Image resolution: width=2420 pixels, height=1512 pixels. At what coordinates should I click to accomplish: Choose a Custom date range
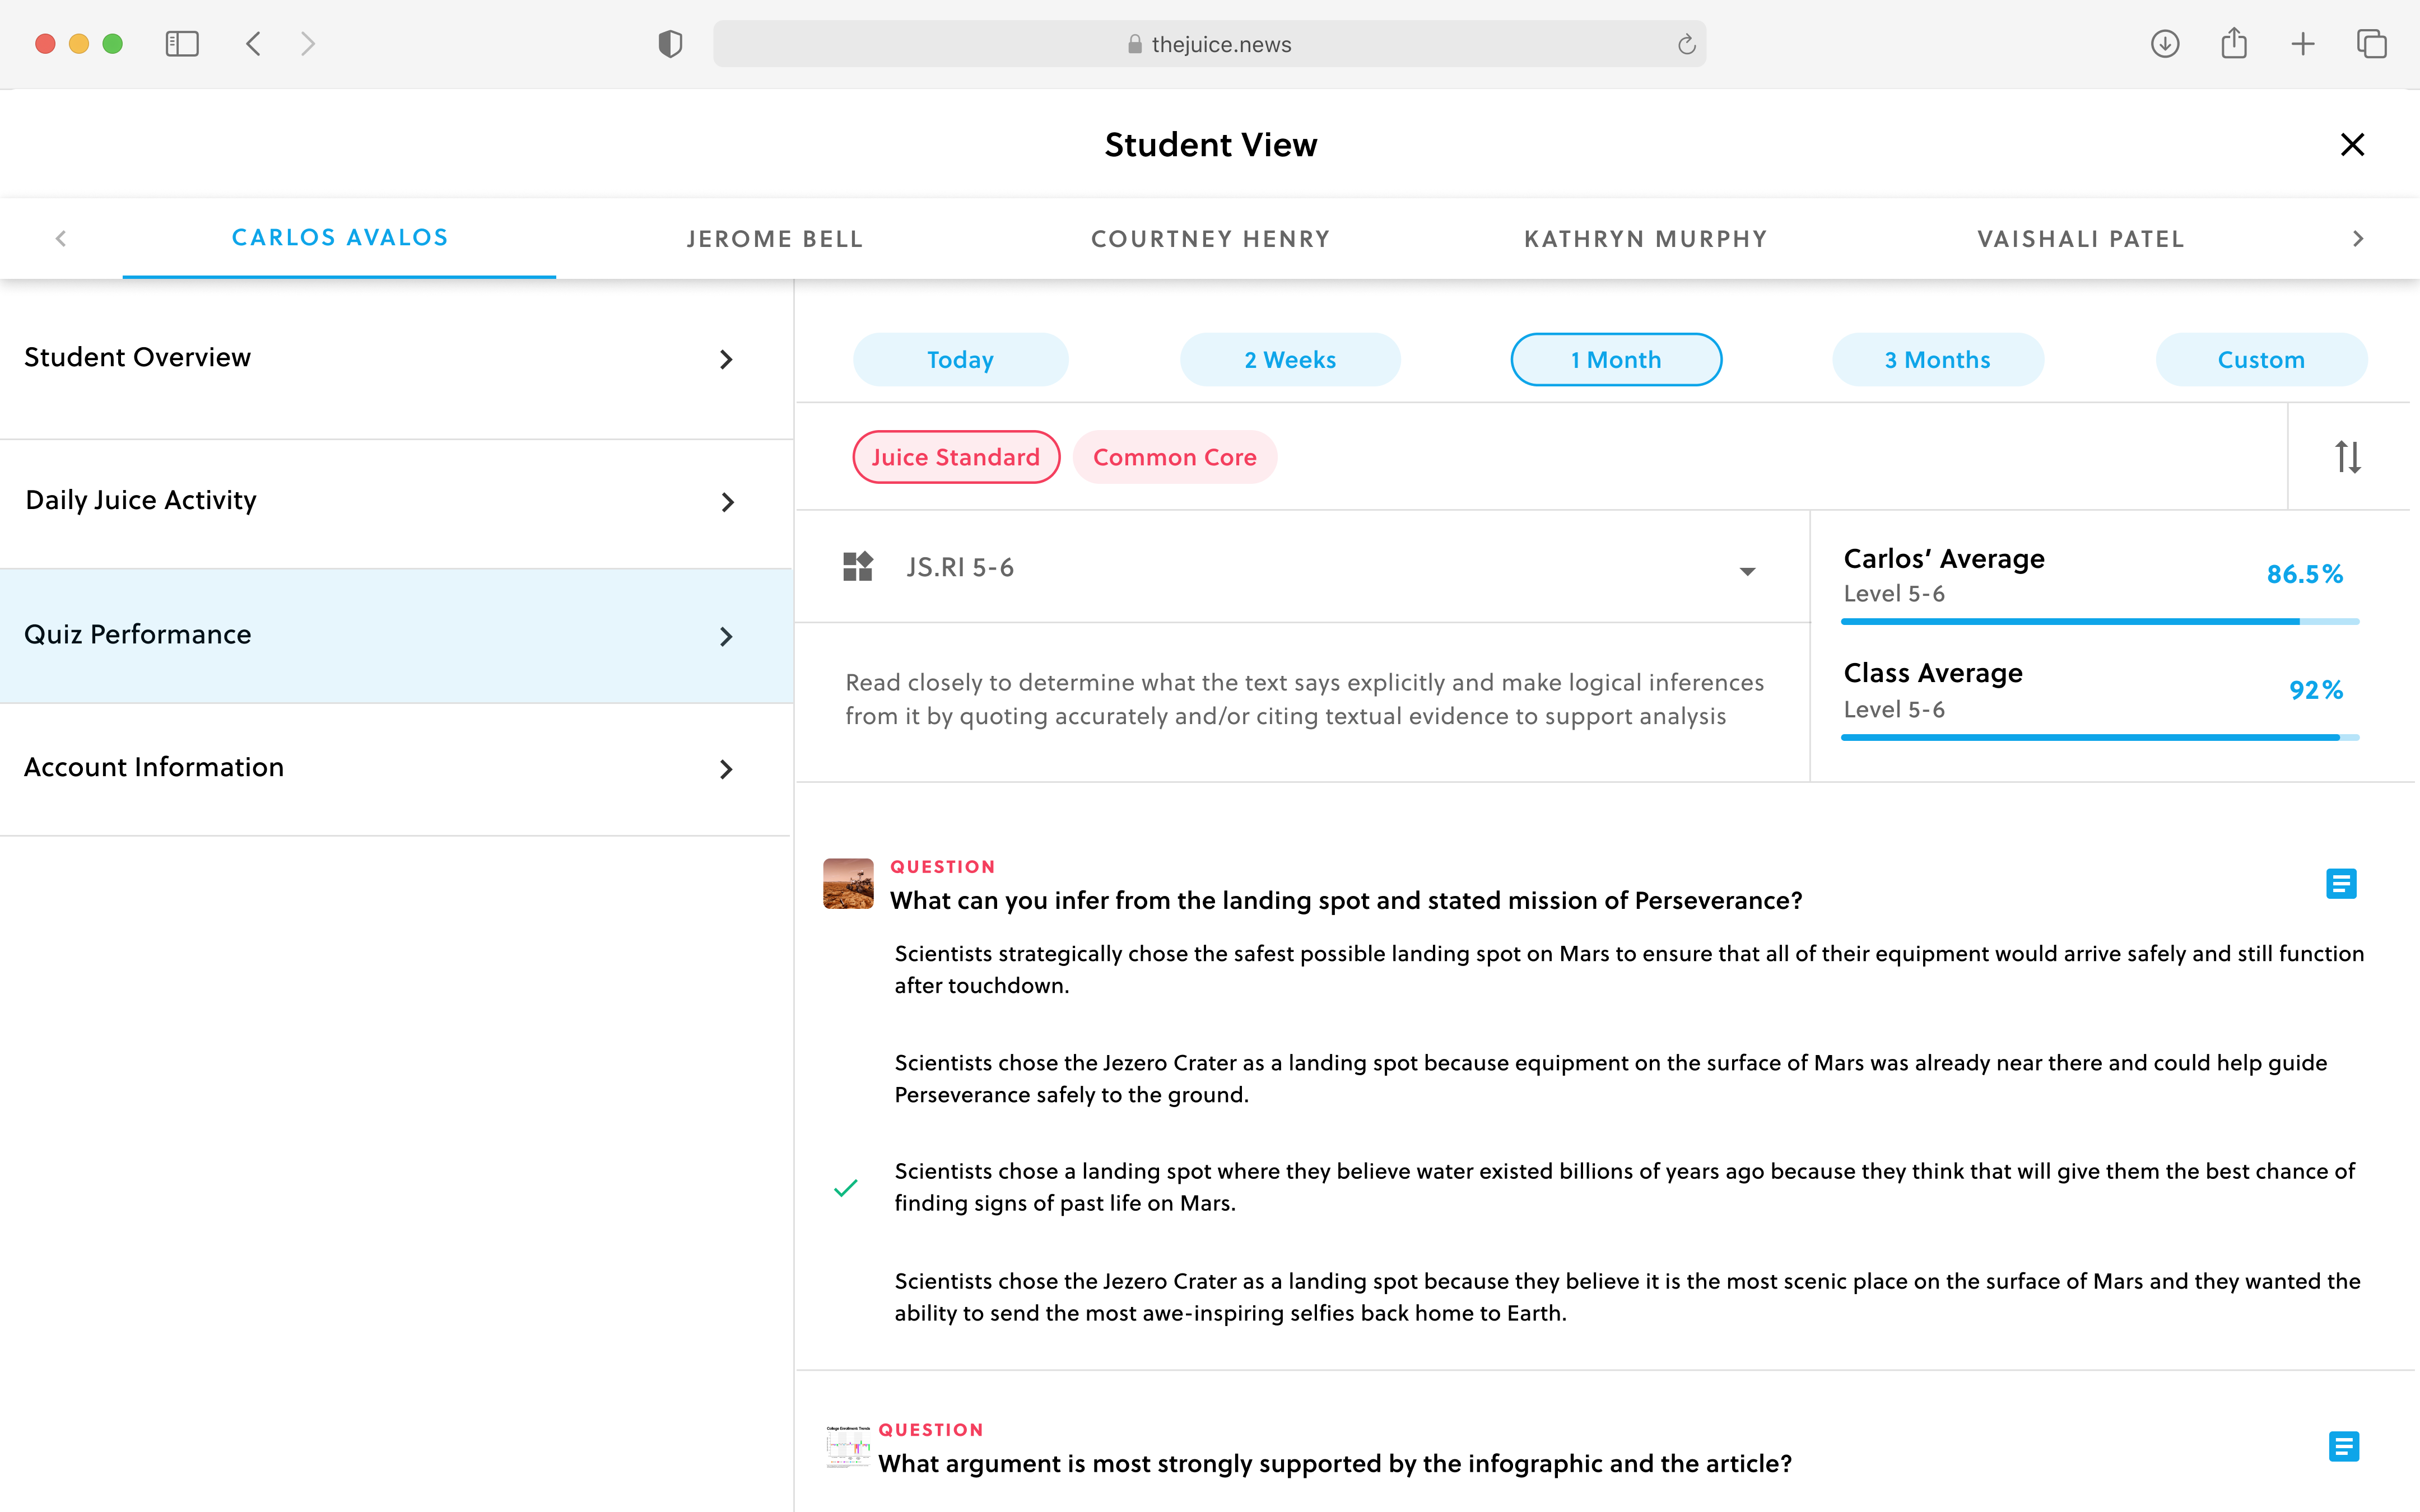2261,359
